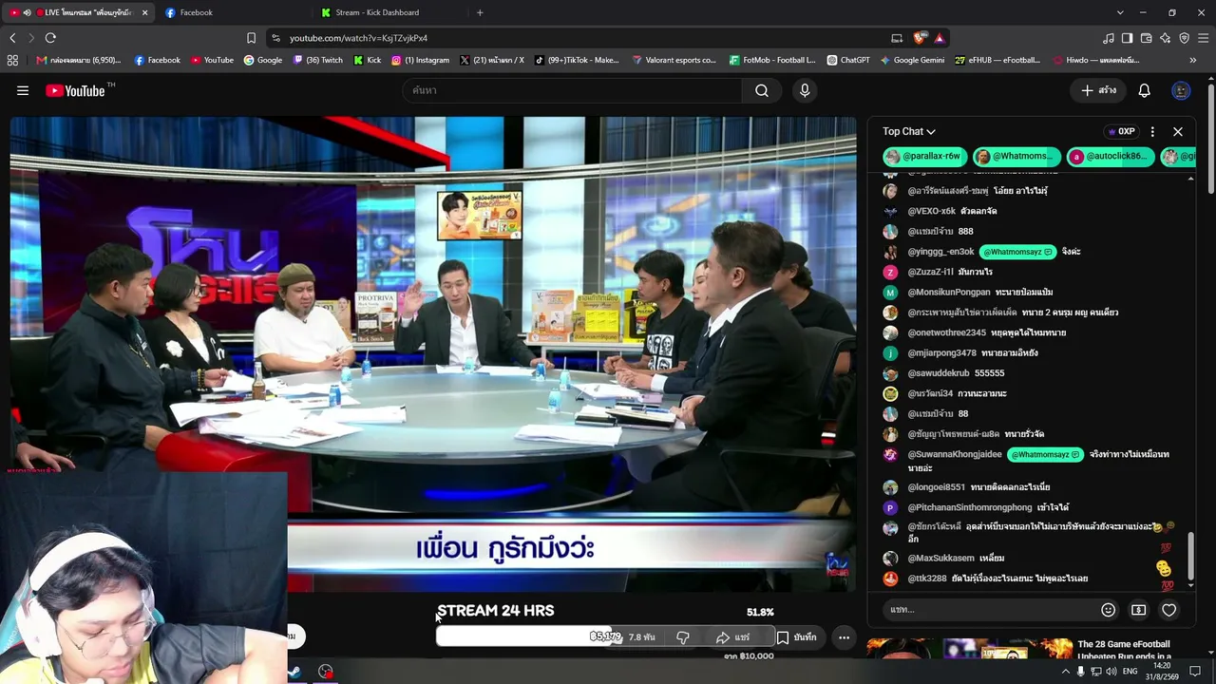1216x684 pixels.
Task: Open Brave Rewards triangle icon
Action: point(939,38)
